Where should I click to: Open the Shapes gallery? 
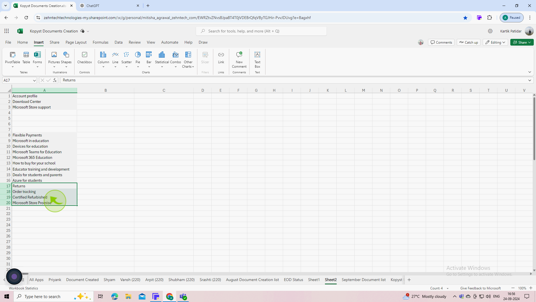pos(66,59)
